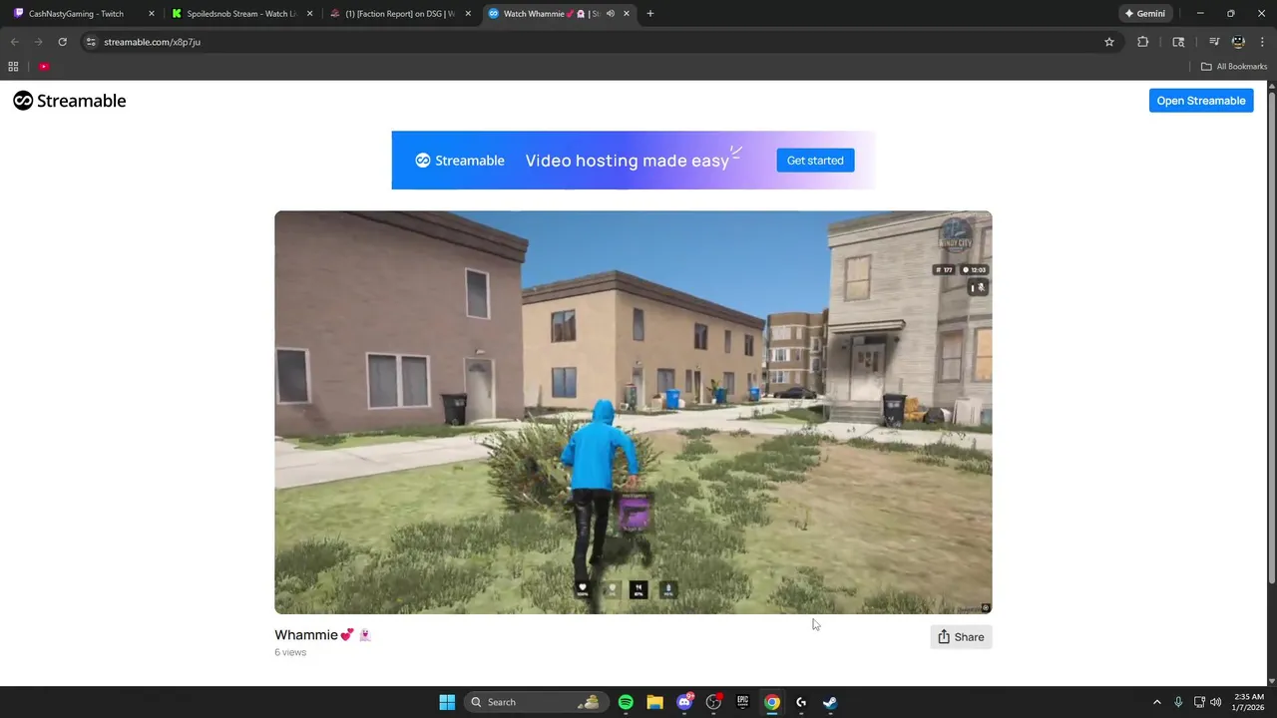Open OBS Studio from the taskbar

(x=713, y=702)
